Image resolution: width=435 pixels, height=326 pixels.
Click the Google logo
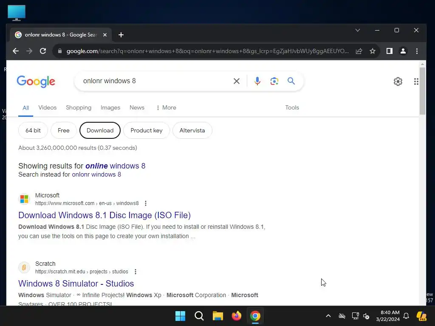36,81
